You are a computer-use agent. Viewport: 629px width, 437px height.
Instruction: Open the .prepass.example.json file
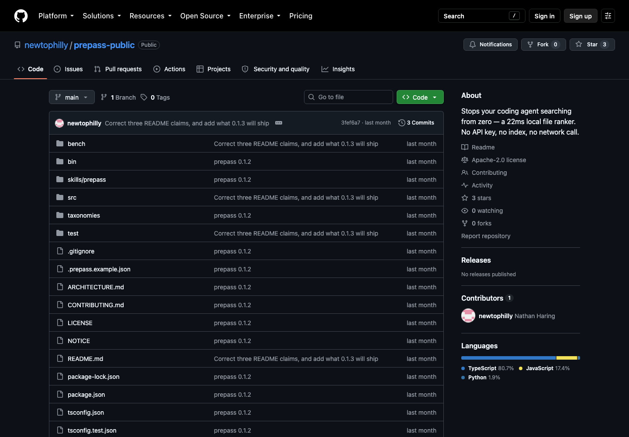(99, 269)
